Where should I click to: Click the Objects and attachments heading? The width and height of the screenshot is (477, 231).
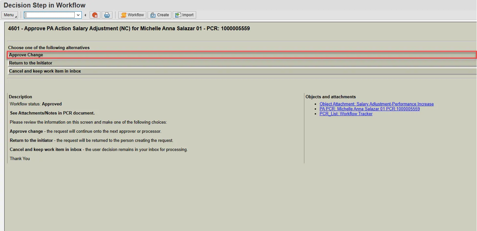pyautogui.click(x=330, y=97)
